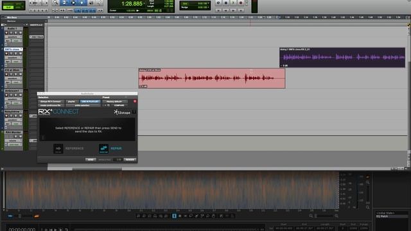Image resolution: width=411 pixels, height=231 pixels.
Task: Click the SEND button in RX Connect
Action: coord(91,160)
